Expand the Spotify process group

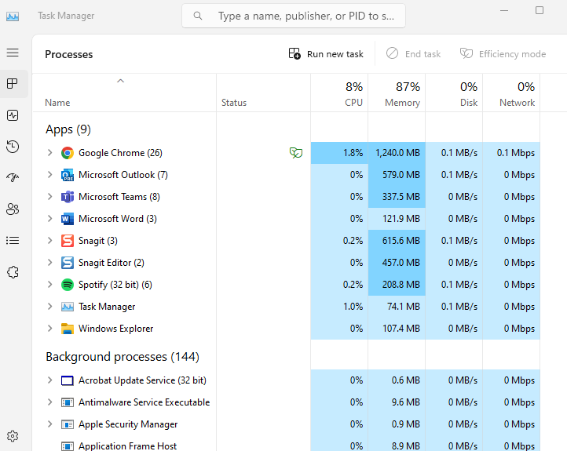50,285
